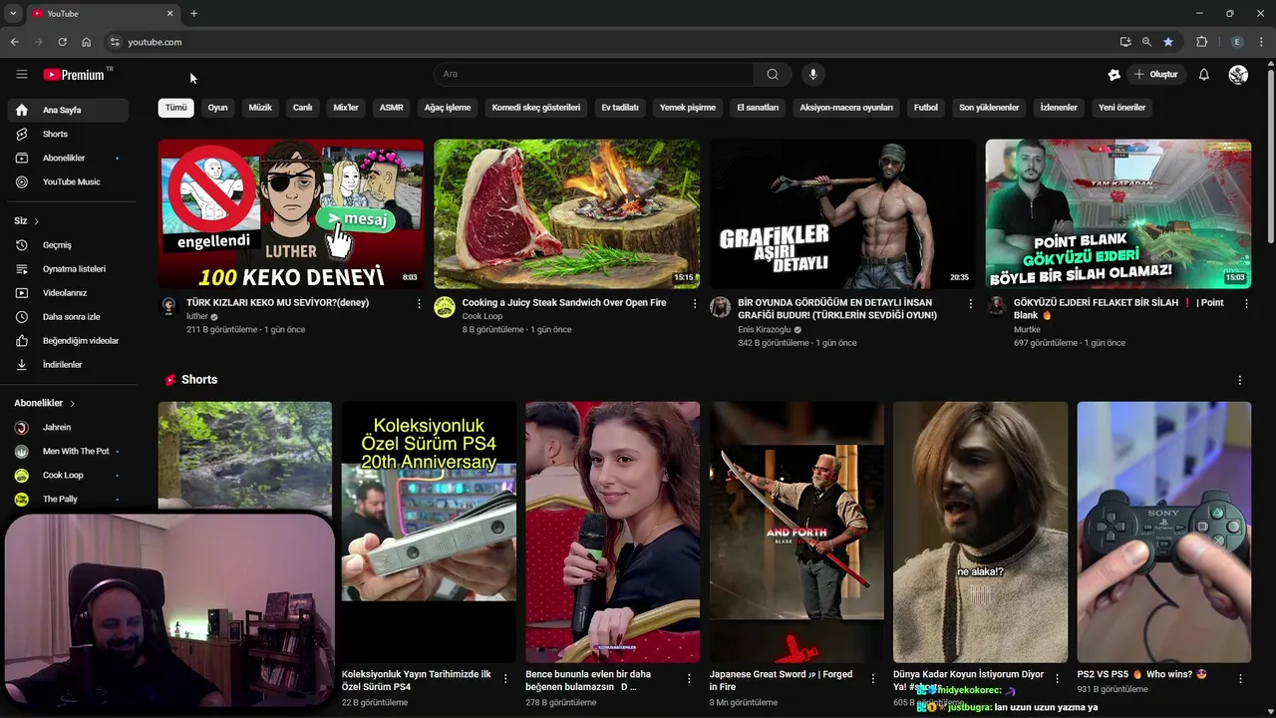This screenshot has height=718, width=1276.
Task: Open 100 Keko Deneyi video thumbnail
Action: 291,213
